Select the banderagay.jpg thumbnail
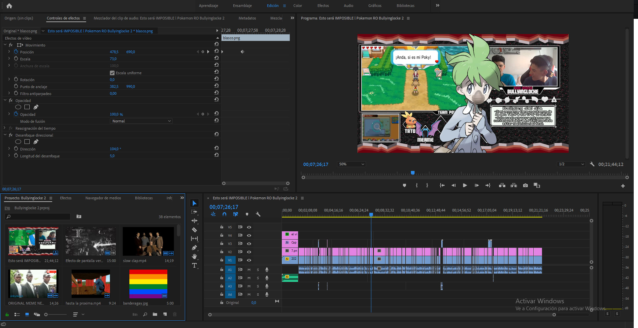This screenshot has width=638, height=328. [x=148, y=284]
